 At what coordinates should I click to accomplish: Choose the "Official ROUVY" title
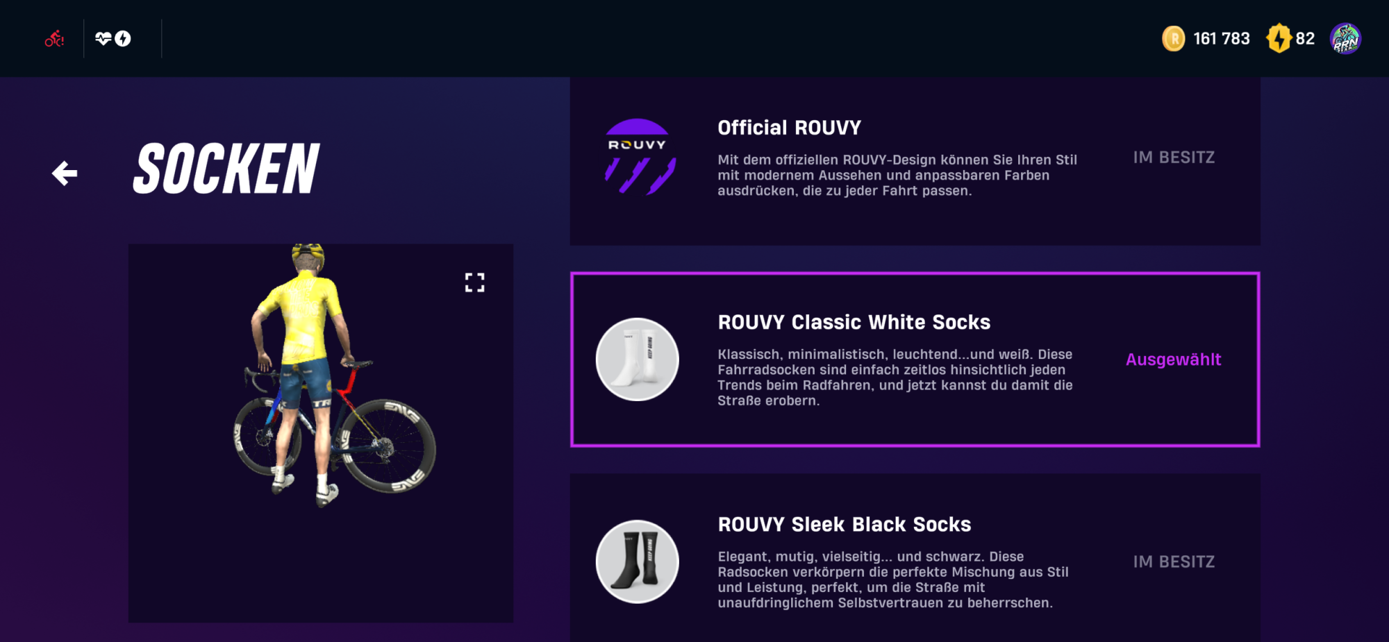789,128
